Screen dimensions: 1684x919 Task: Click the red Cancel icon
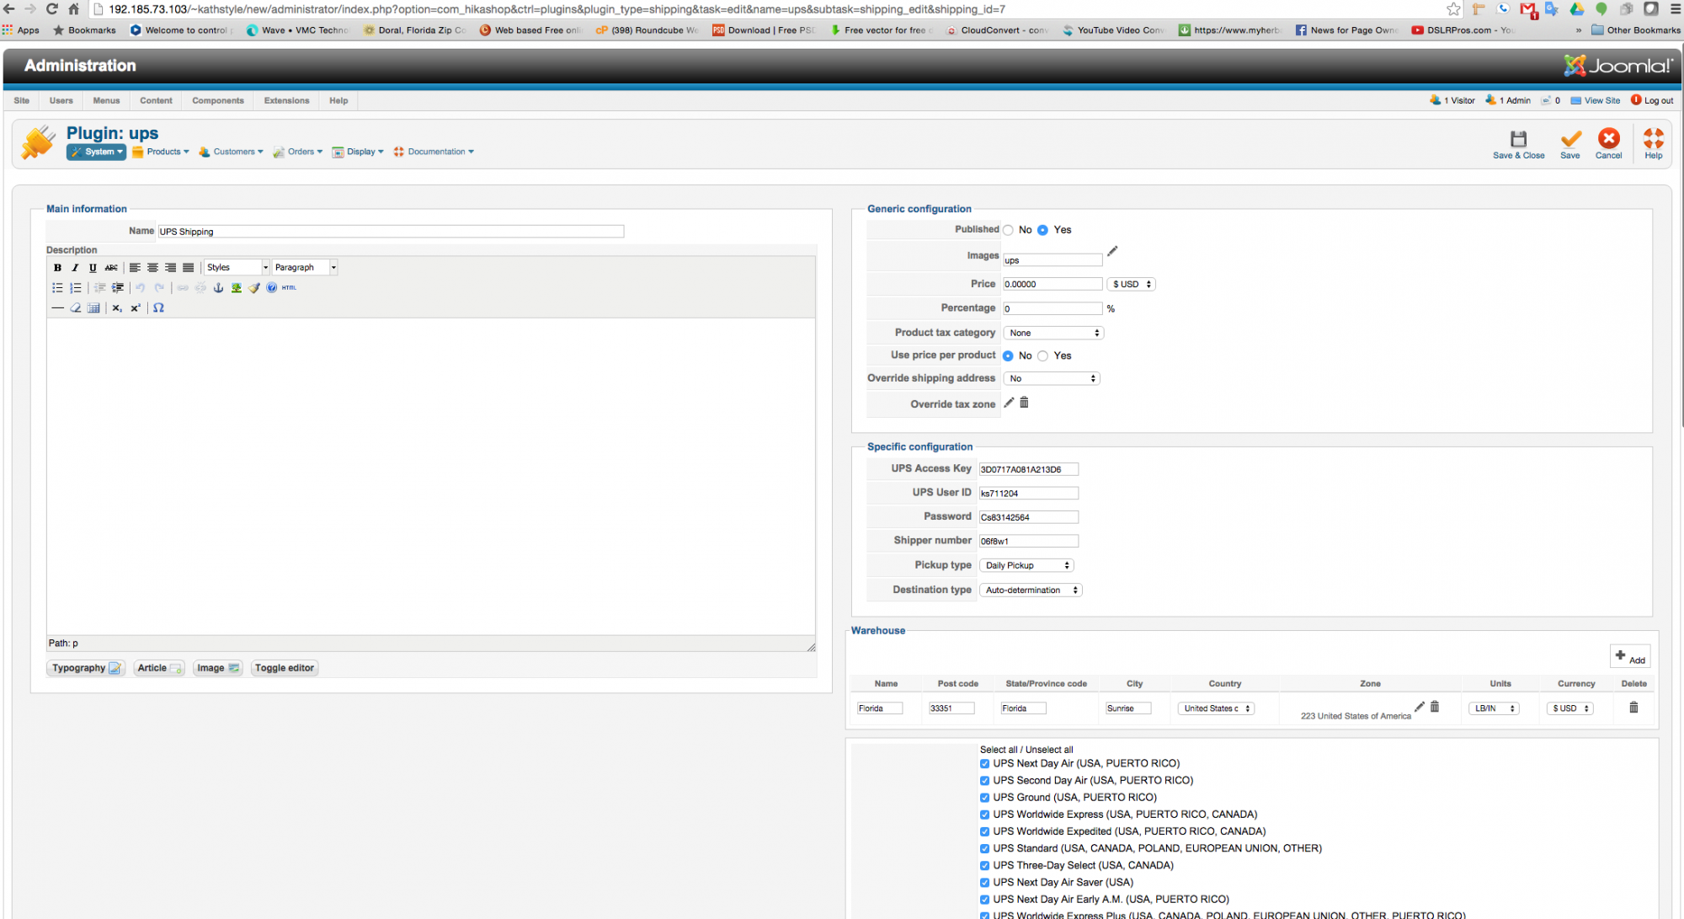1608,140
